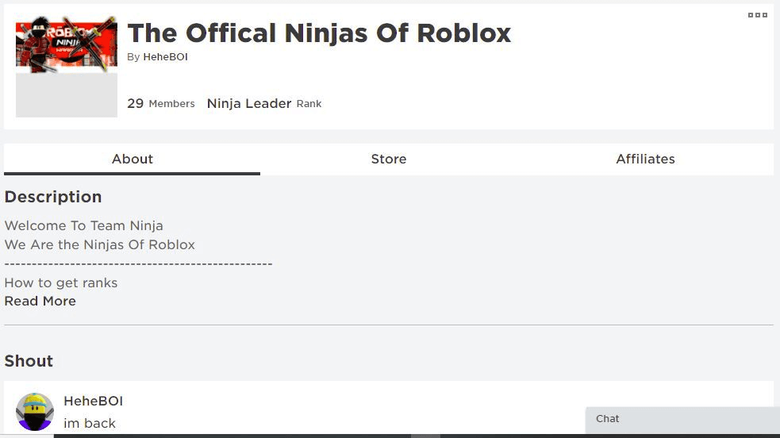This screenshot has height=438, width=780.
Task: Click the gray placeholder below the group emblem
Action: click(67, 95)
